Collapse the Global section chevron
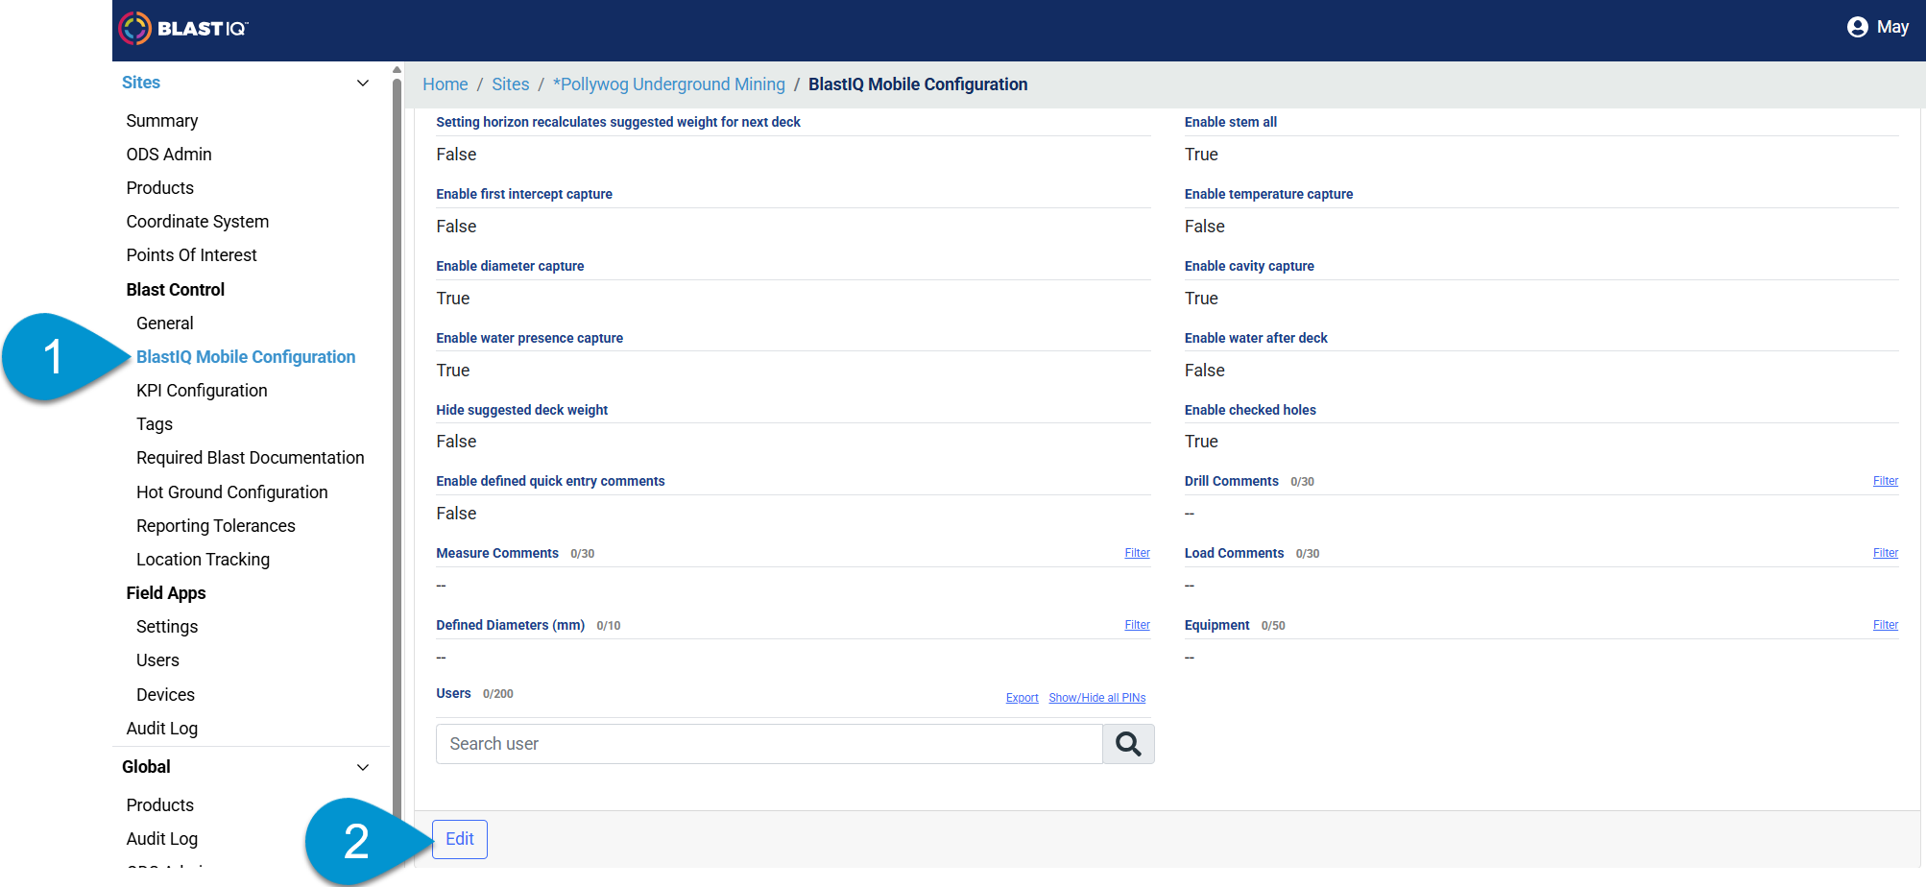This screenshot has height=887, width=1926. tap(363, 767)
